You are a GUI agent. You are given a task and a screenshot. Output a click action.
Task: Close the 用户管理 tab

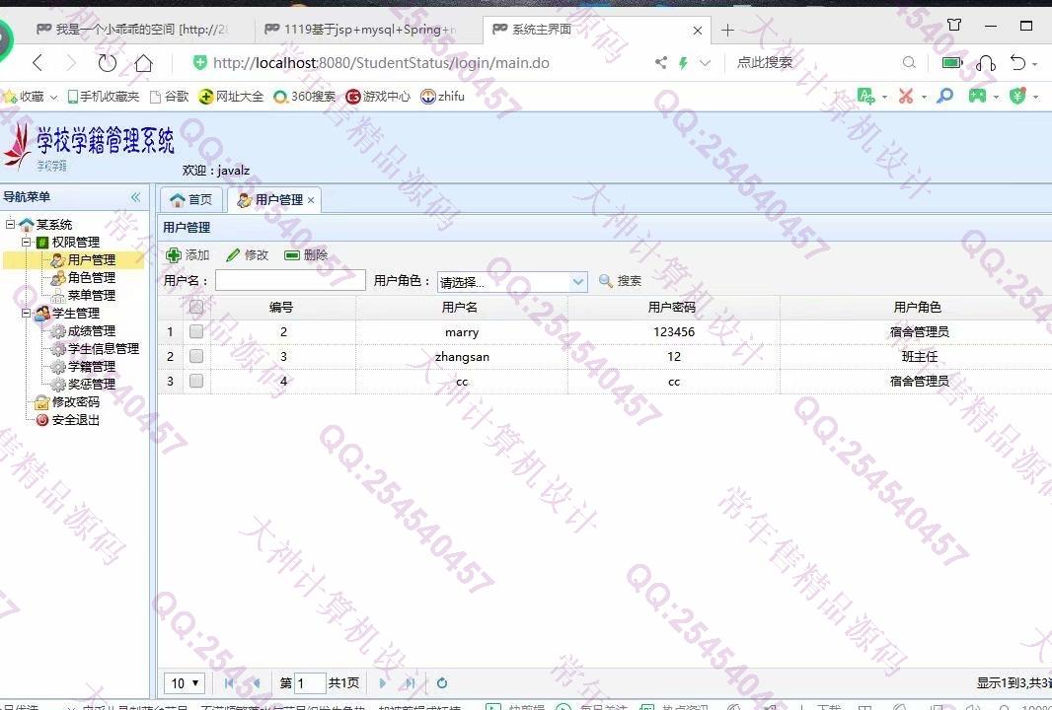coord(311,200)
